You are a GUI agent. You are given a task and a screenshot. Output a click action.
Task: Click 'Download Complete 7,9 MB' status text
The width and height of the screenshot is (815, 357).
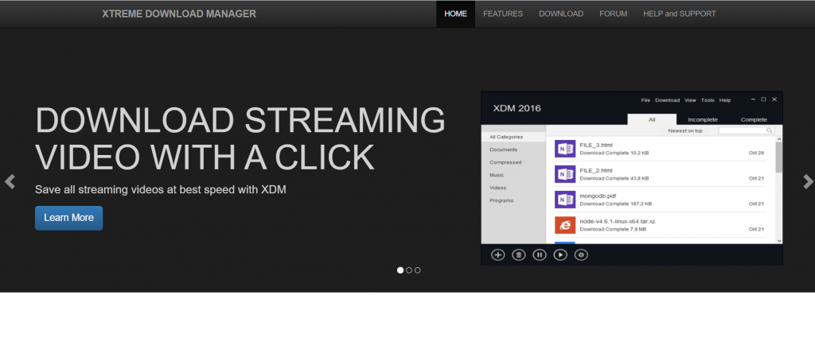click(614, 229)
